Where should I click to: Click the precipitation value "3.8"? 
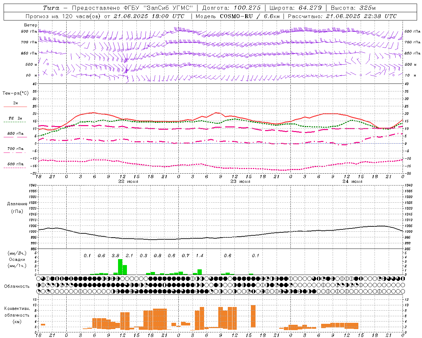[x=115, y=255]
